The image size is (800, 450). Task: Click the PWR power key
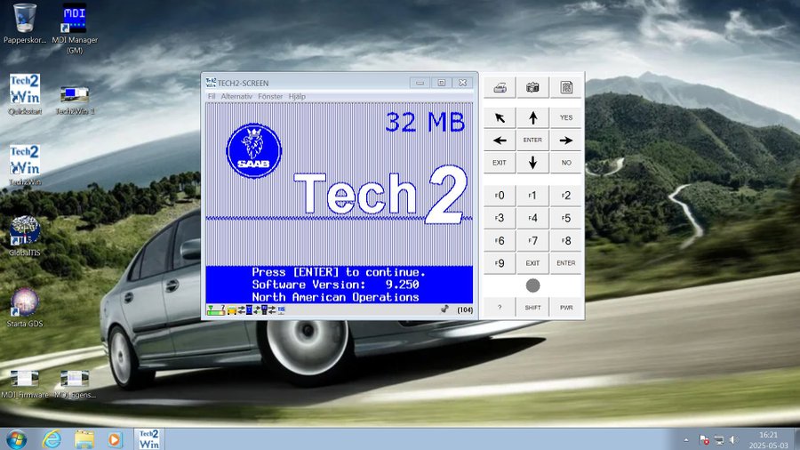566,308
